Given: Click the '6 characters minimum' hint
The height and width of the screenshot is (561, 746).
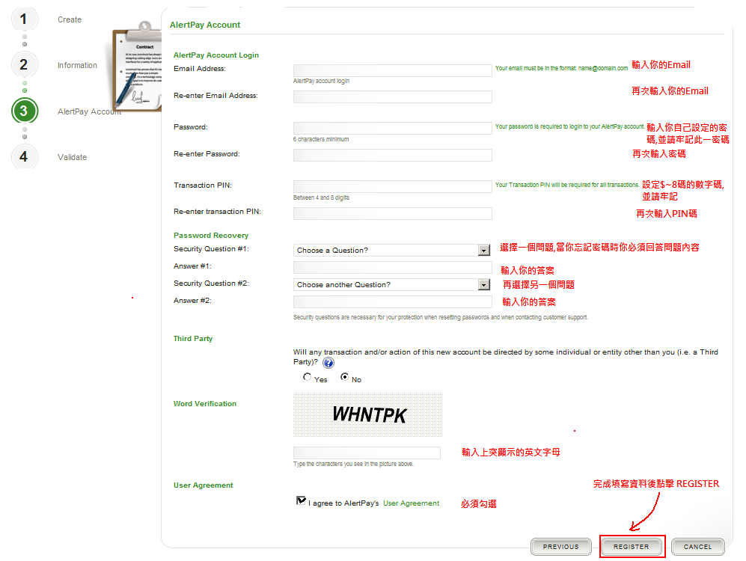Looking at the screenshot, I should click(321, 139).
